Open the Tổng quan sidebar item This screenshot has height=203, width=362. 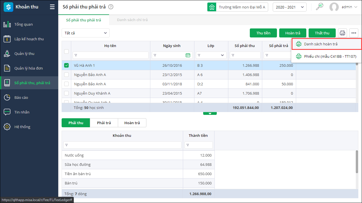[x=23, y=24]
